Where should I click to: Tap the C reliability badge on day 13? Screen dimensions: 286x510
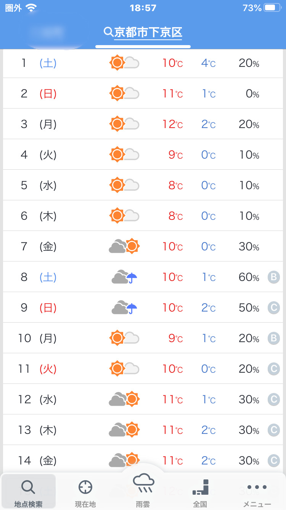[x=273, y=430]
